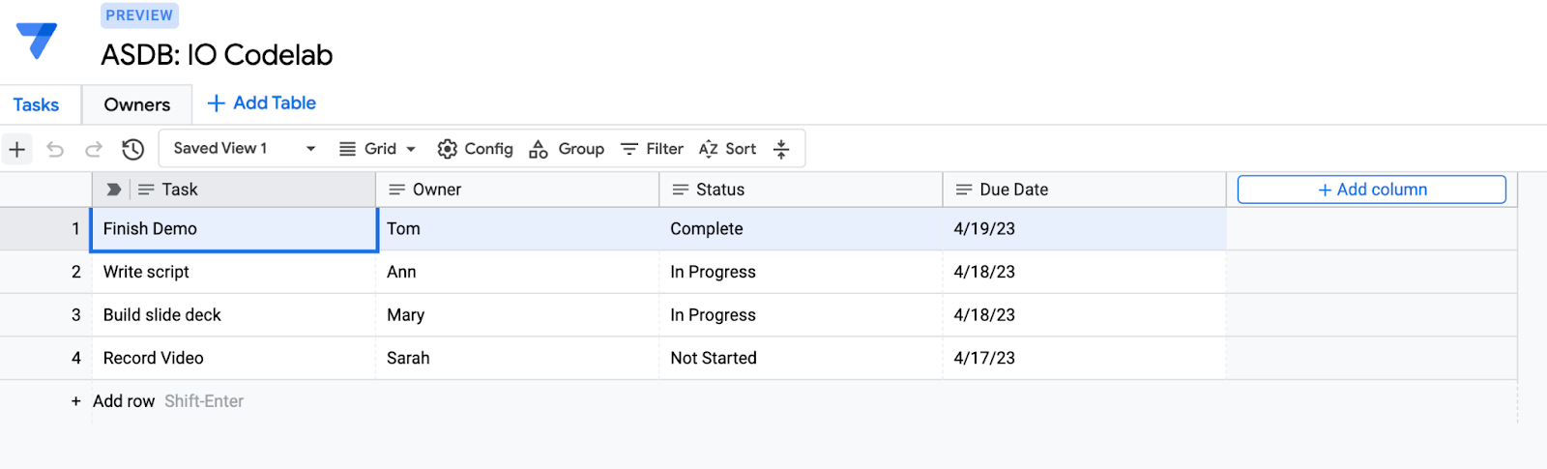Click the plus icon in the toolbar
Viewport: 1547px width, 469px height.
[x=17, y=149]
